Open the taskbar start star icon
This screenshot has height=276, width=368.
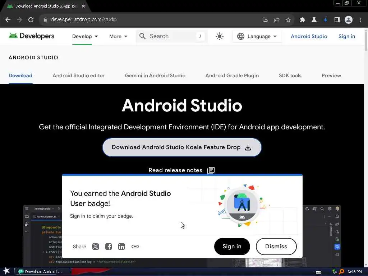coord(6,271)
